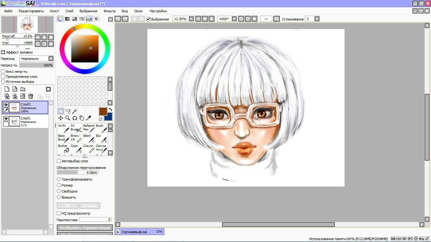Expand the Эффект заливки section
Viewport: 431px width, 242px height.
coord(3,52)
